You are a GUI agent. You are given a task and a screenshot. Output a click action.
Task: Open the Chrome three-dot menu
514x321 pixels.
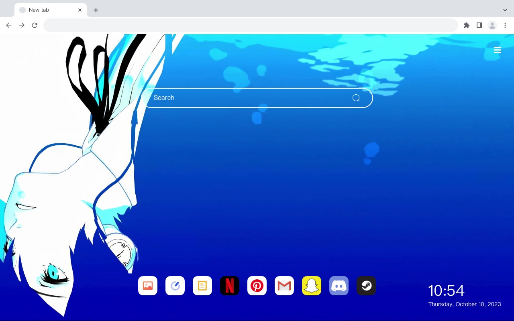pyautogui.click(x=505, y=25)
